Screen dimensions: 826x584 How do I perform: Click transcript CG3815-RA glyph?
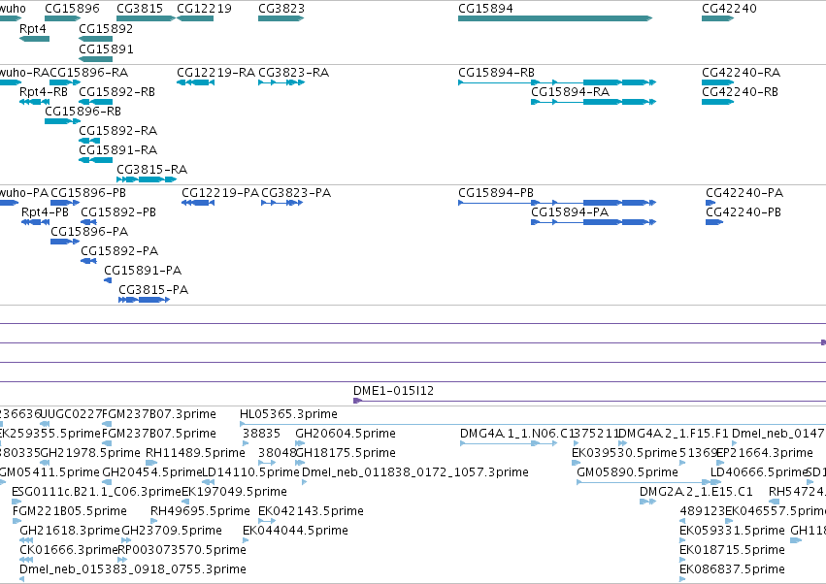pos(147,179)
